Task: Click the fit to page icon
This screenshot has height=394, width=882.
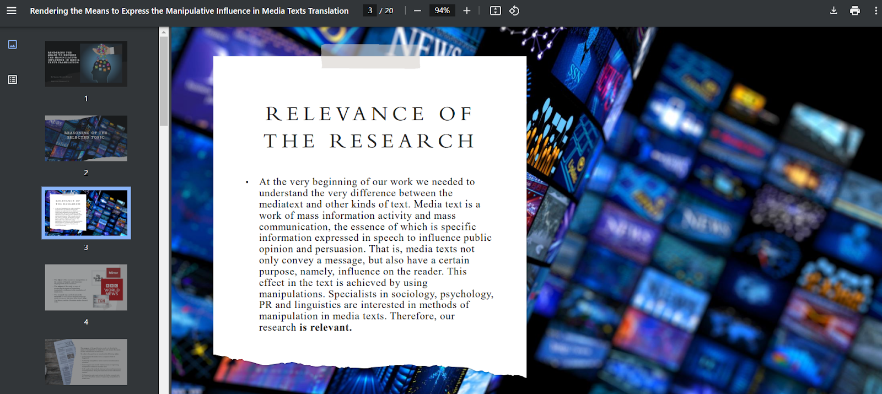Action: (496, 10)
